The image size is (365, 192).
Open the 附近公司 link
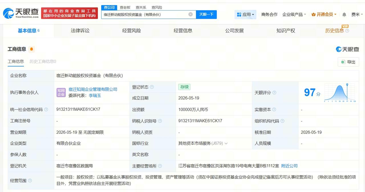tap(289, 166)
